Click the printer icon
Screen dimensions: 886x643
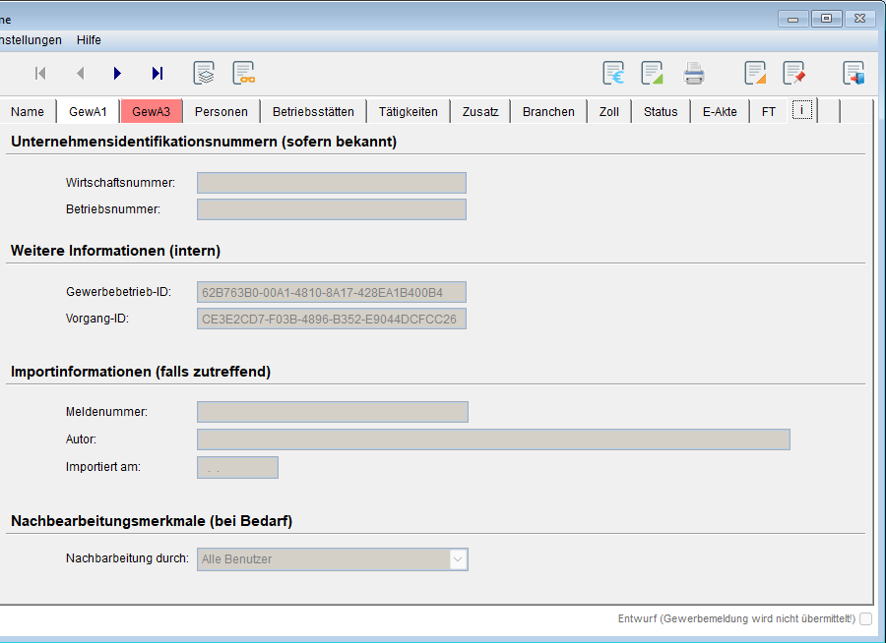tap(694, 73)
